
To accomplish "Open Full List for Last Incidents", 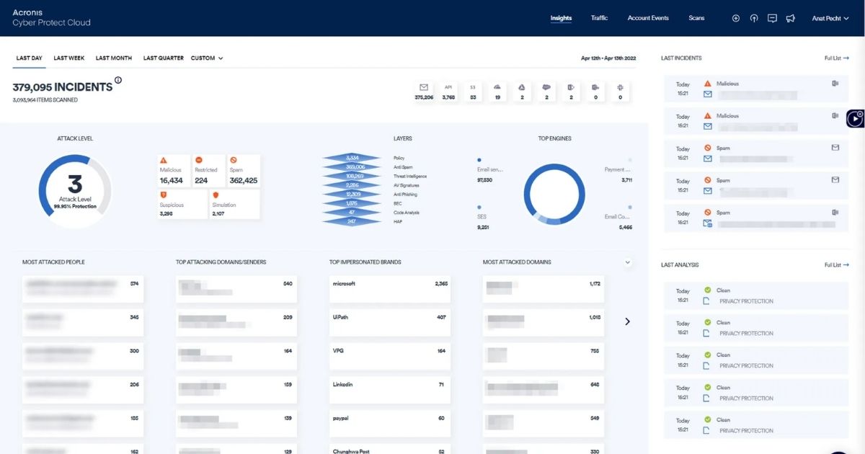I will (836, 58).
